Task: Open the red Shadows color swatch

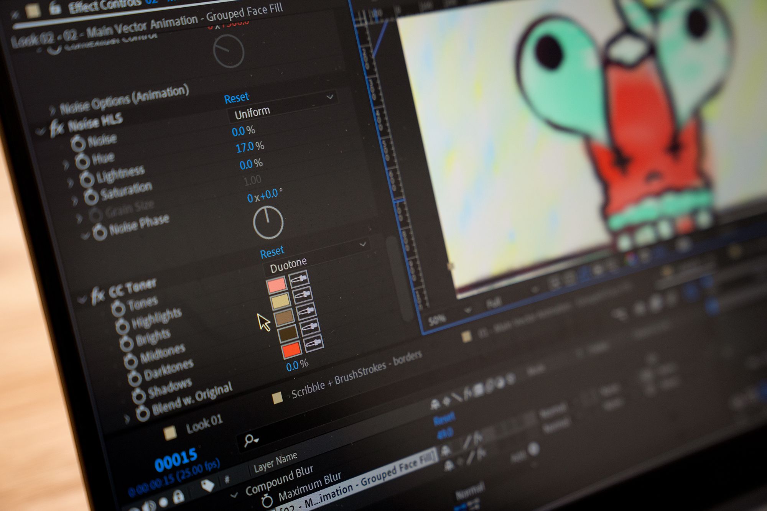Action: 291,350
